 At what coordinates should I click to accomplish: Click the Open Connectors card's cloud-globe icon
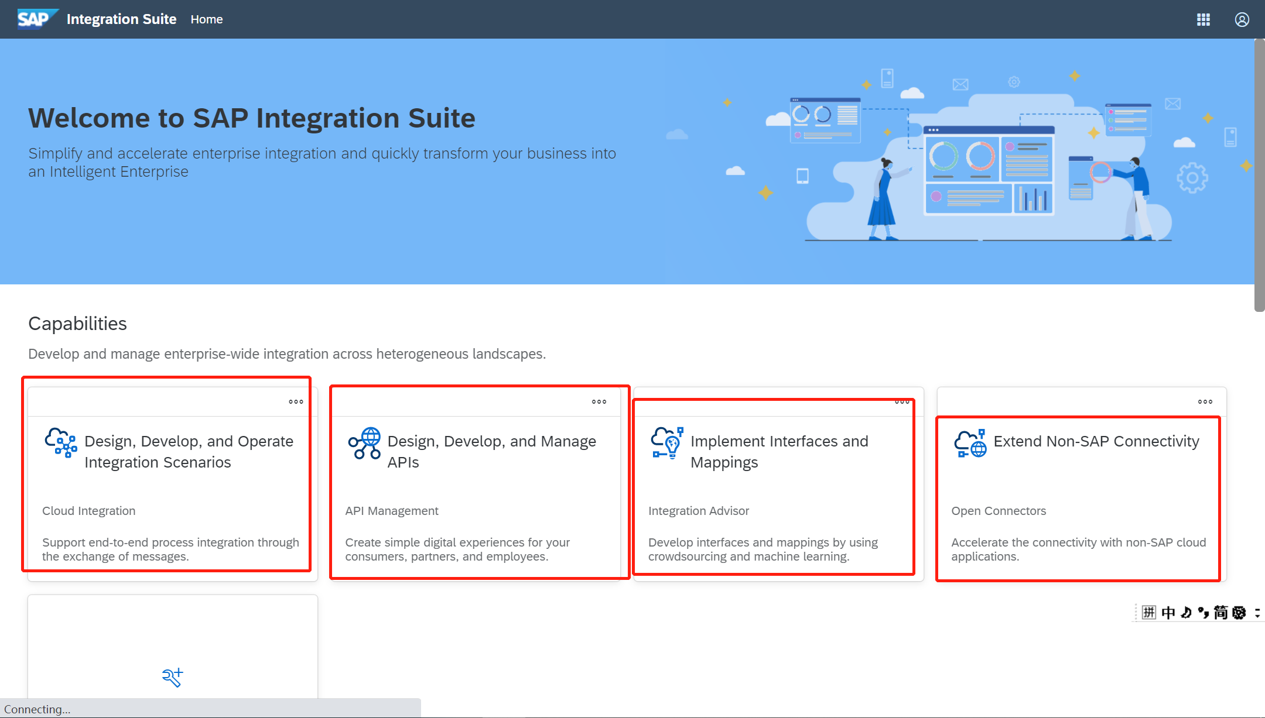[970, 443]
